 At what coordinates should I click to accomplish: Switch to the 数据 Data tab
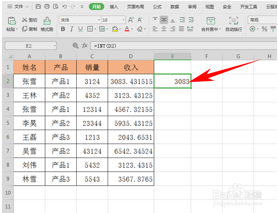[x=175, y=7]
